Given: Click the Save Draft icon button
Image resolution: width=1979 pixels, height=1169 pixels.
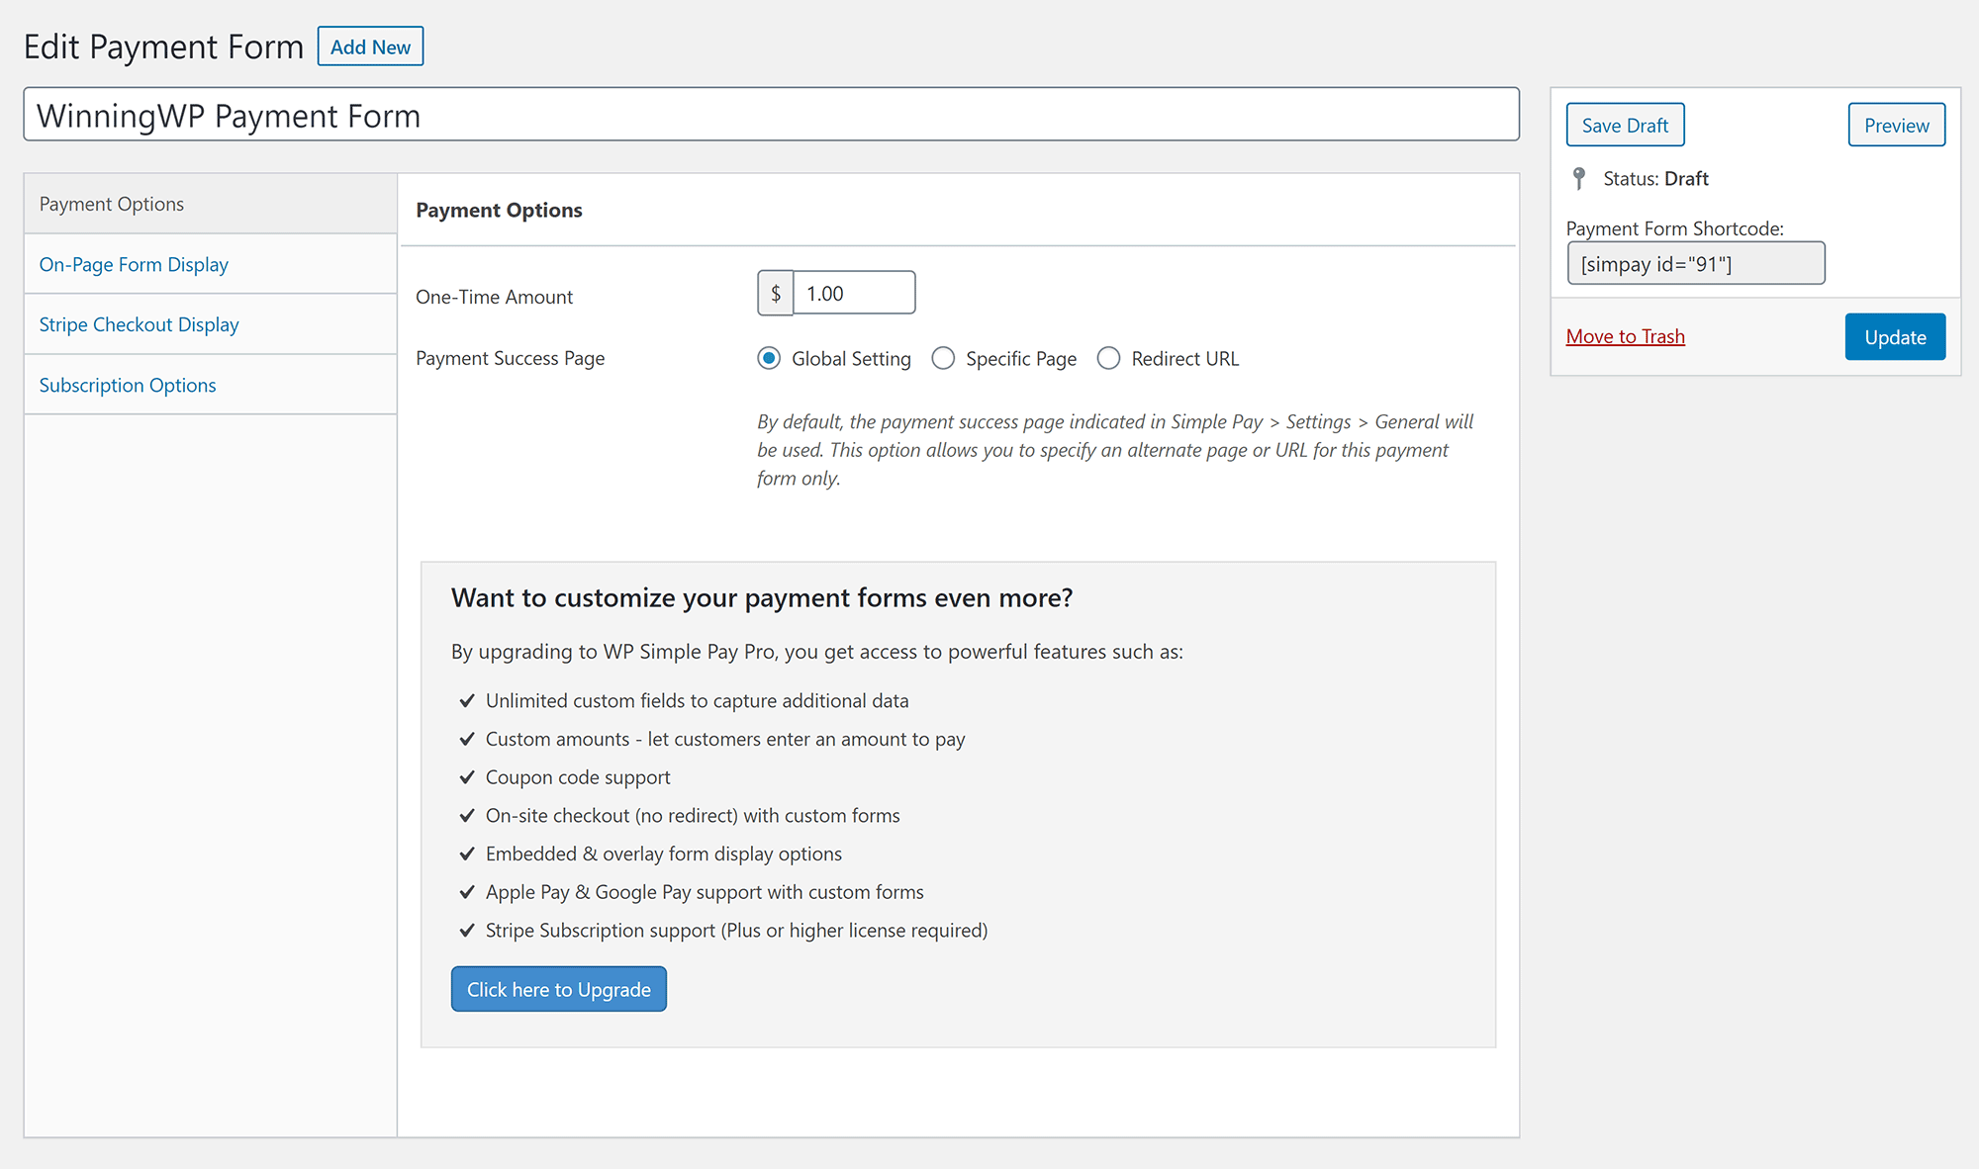Looking at the screenshot, I should 1626,124.
